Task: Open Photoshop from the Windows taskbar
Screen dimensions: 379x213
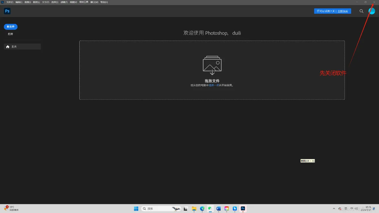Action: 243,209
